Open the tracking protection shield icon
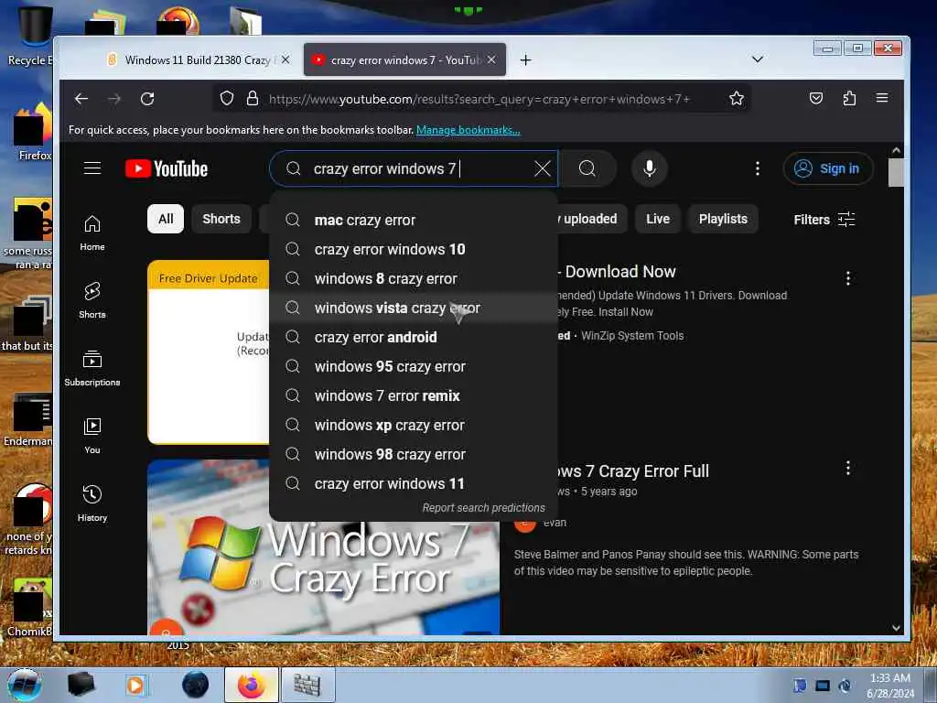 227,99
